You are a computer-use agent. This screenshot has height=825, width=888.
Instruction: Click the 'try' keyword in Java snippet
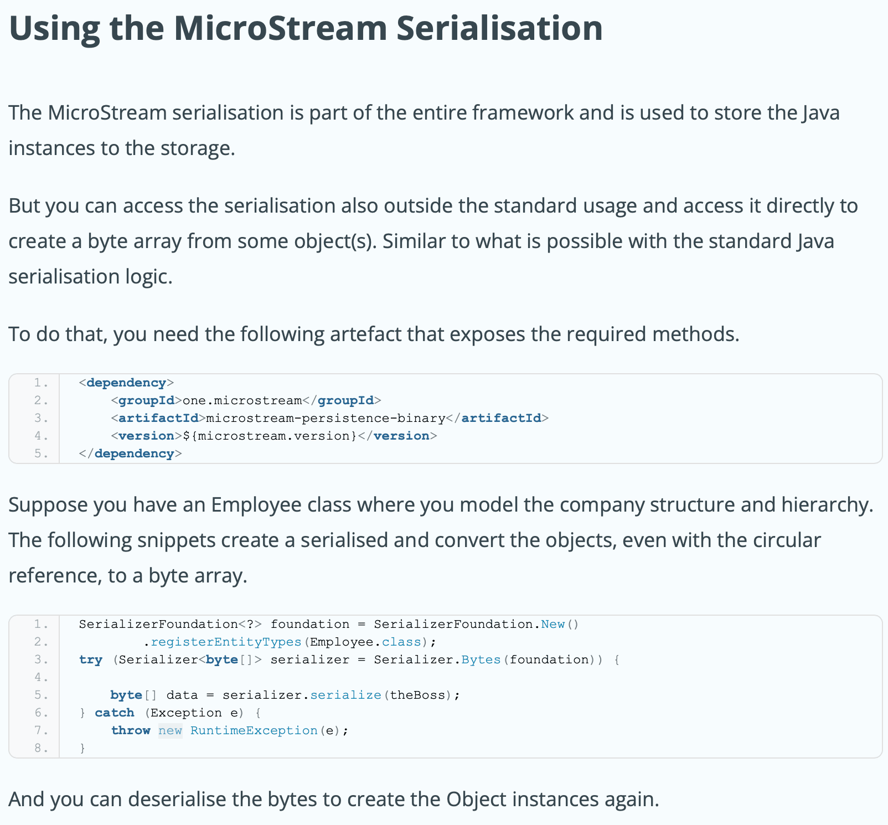click(91, 659)
